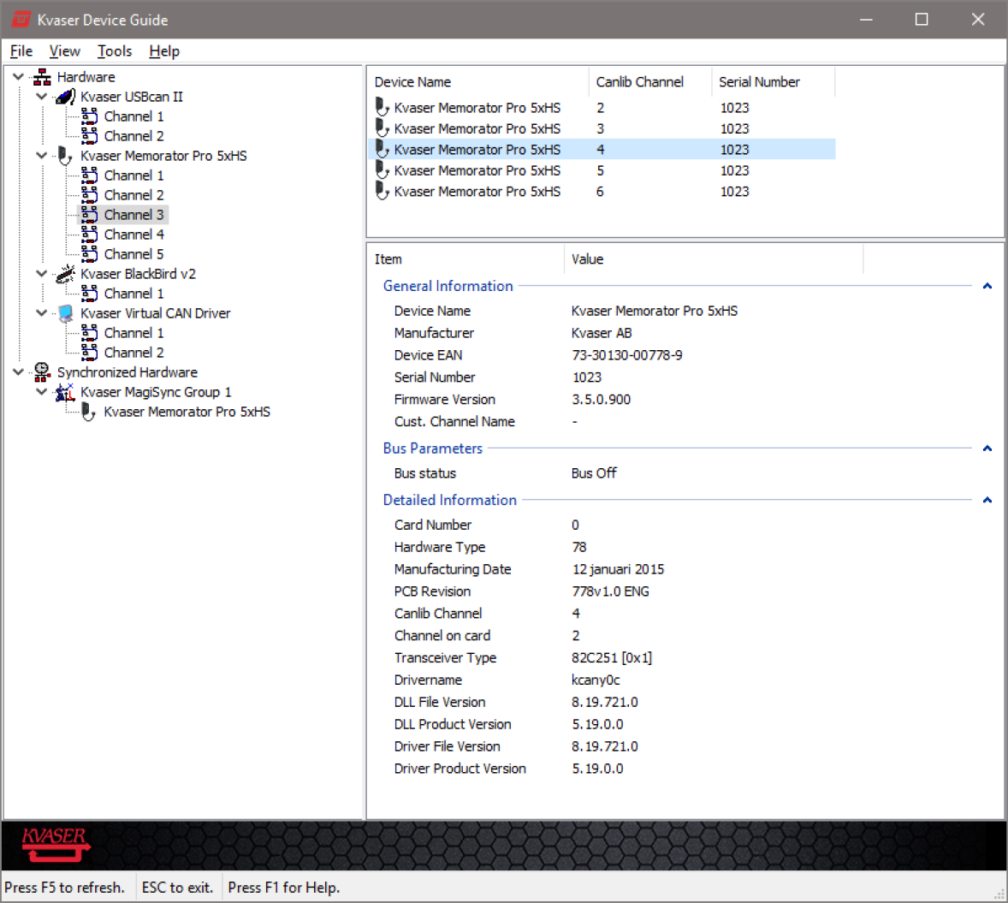Select the Kvaser BlackBird v2 icon

pos(64,273)
